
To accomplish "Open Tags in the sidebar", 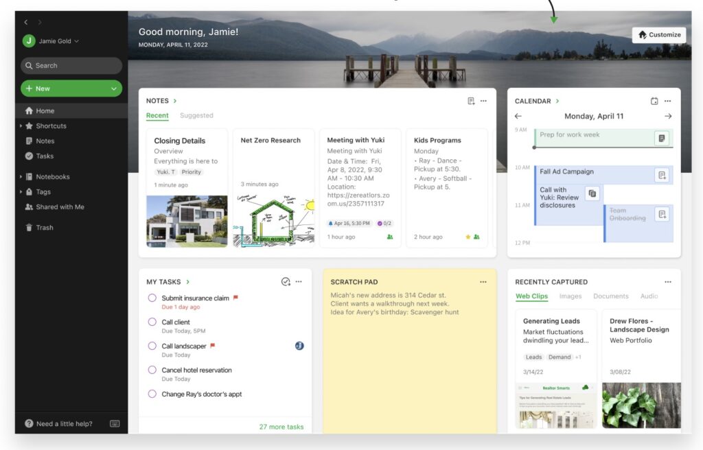I will tap(43, 192).
